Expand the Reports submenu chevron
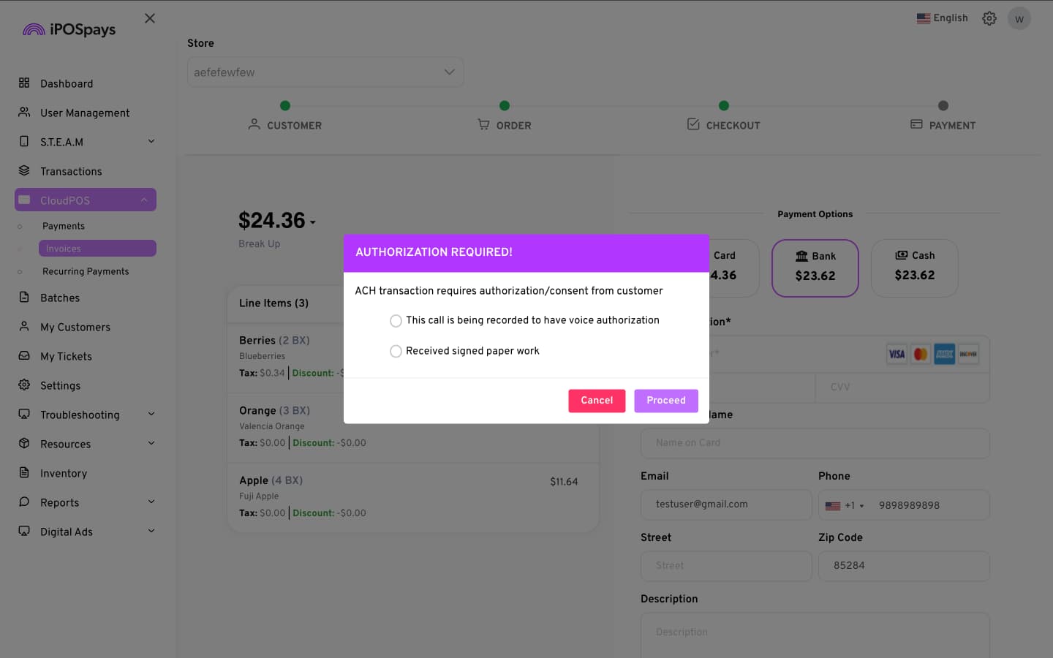The height and width of the screenshot is (658, 1053). 151,502
